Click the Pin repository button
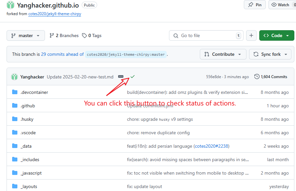Image resolution: width=296 pixels, height=191 pixels. (x=255, y=5)
